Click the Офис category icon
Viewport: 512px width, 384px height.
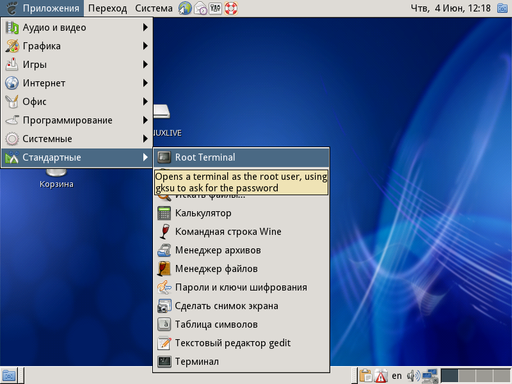[x=12, y=102]
